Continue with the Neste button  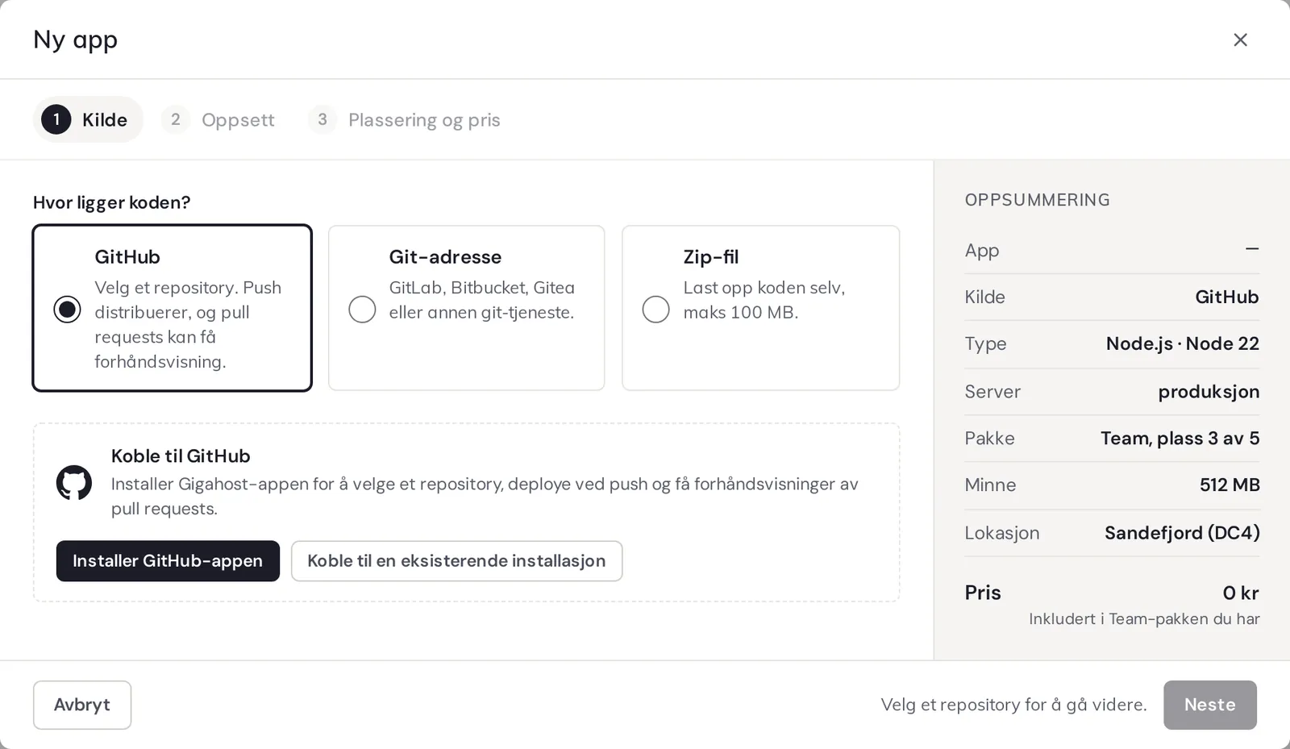point(1209,705)
